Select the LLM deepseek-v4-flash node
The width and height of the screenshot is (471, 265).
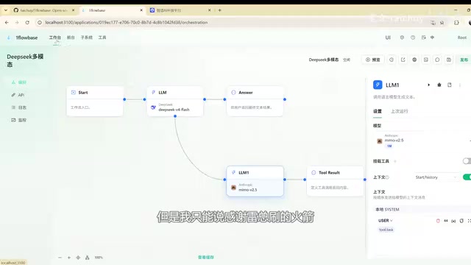(175, 101)
